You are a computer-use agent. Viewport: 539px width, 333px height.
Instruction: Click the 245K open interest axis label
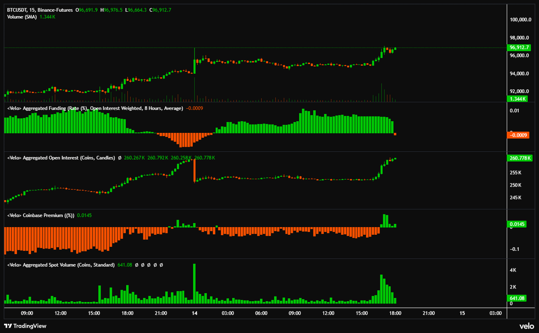point(517,197)
